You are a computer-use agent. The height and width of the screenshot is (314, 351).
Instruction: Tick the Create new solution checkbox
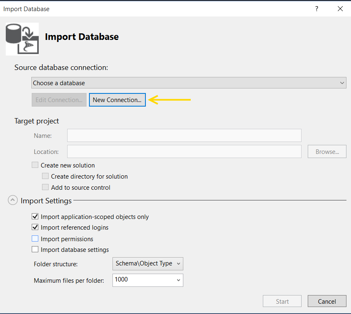click(35, 165)
